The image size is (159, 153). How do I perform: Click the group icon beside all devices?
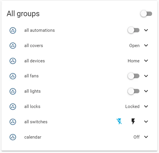click(x=13, y=61)
